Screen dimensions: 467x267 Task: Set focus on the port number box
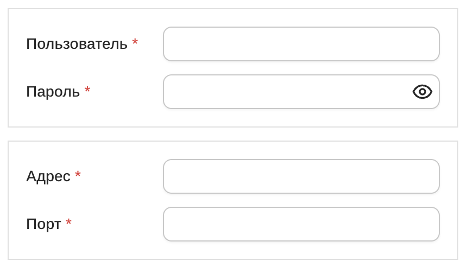pos(301,224)
